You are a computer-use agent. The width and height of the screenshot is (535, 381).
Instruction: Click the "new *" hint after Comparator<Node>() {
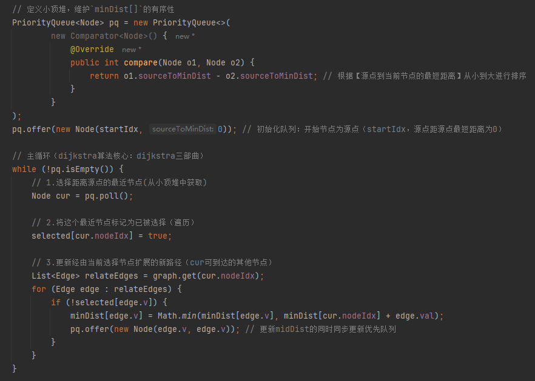pyautogui.click(x=185, y=36)
